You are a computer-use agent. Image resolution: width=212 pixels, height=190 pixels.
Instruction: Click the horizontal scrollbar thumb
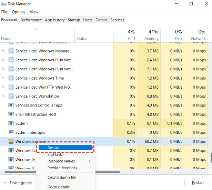tap(62, 172)
